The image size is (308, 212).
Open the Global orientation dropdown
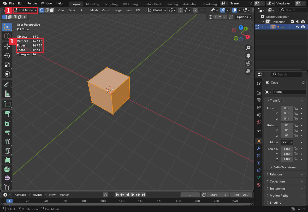[157, 10]
